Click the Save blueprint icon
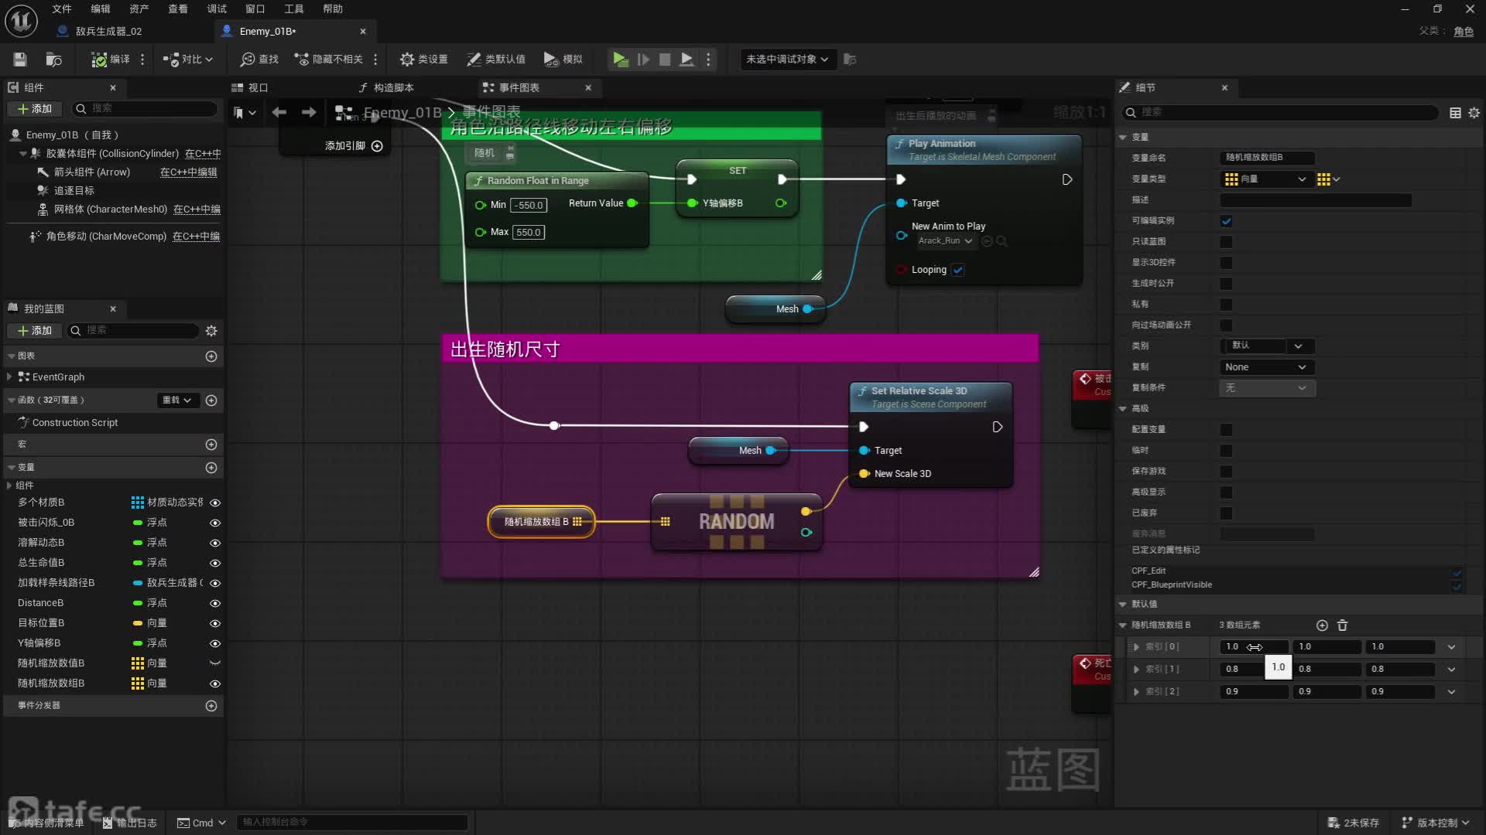This screenshot has height=835, width=1486. pyautogui.click(x=20, y=60)
